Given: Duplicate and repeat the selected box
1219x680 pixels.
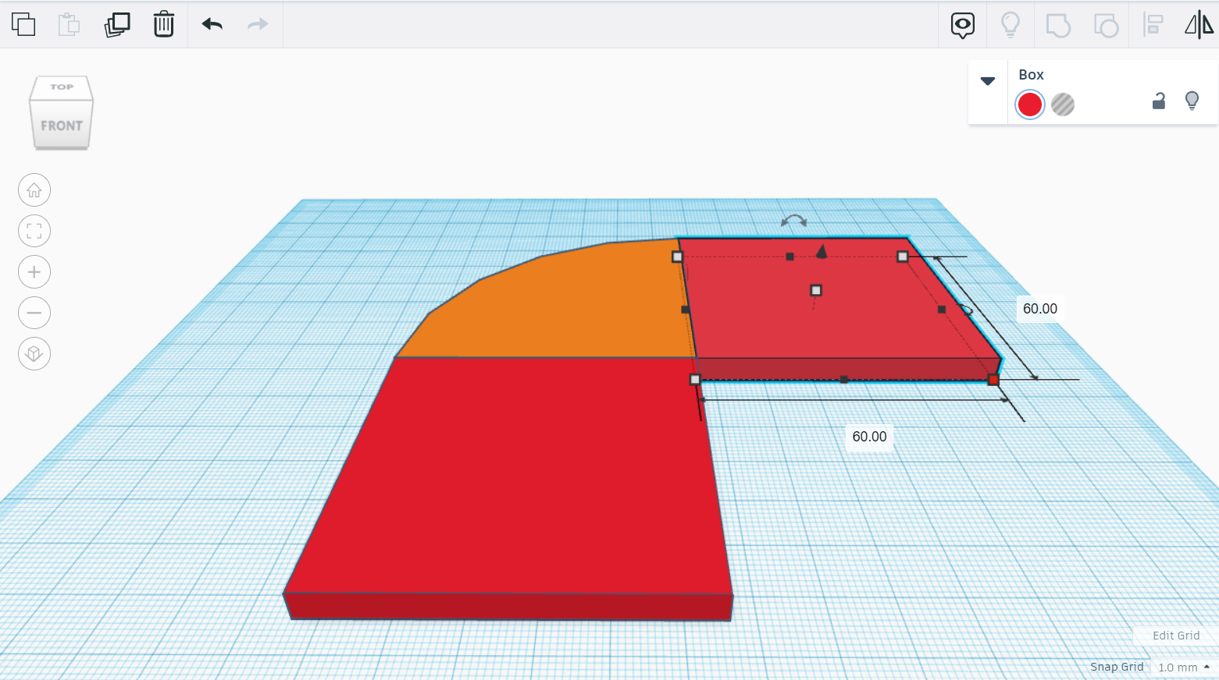Looking at the screenshot, I should 117,24.
